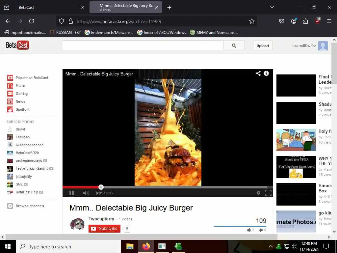Image resolution: width=337 pixels, height=253 pixels.
Task: Open Firefox account icon
Action: point(294,21)
